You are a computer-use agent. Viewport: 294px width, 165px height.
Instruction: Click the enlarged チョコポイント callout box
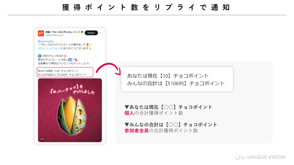177,79
